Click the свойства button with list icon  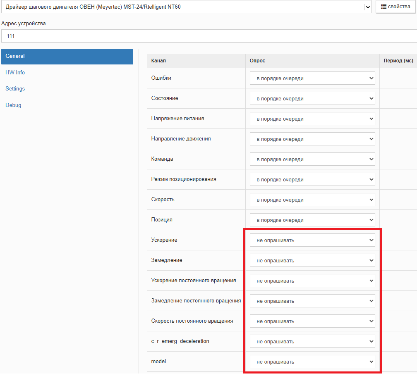pyautogui.click(x=395, y=7)
